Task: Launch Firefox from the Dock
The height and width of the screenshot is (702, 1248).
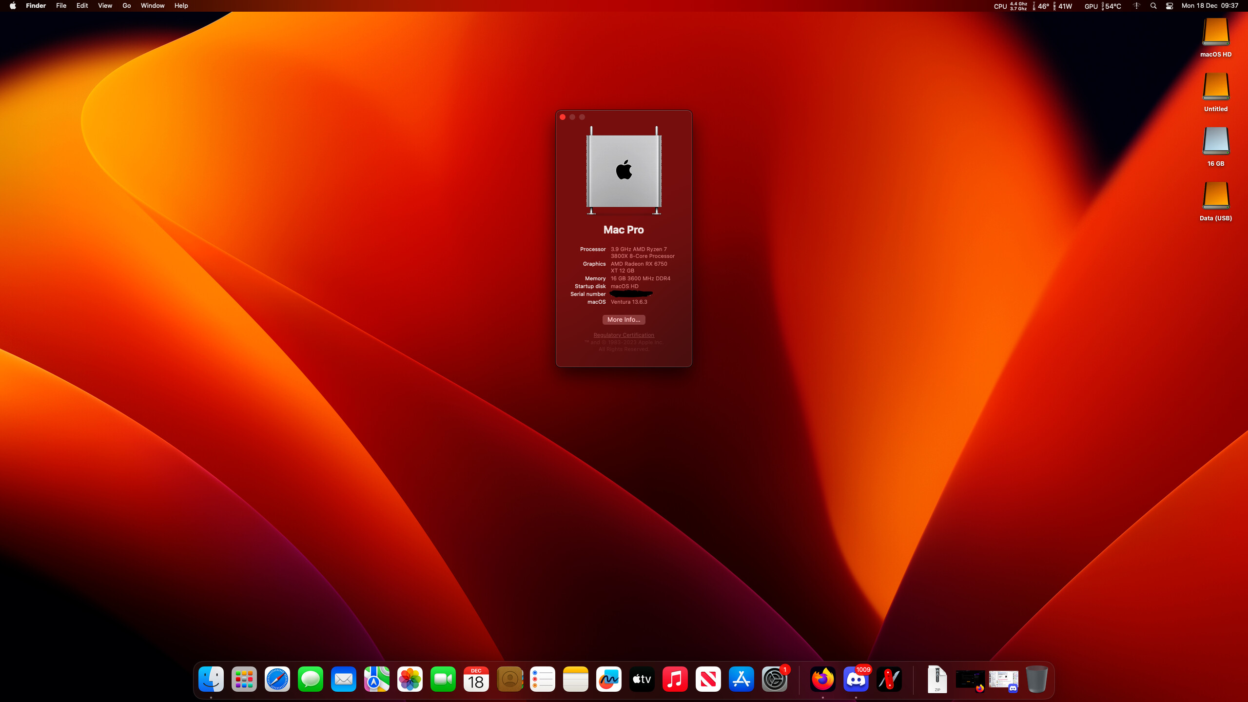Action: (x=823, y=679)
